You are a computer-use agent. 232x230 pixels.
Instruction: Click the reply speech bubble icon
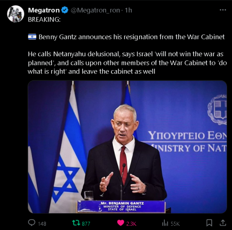pyautogui.click(x=32, y=223)
